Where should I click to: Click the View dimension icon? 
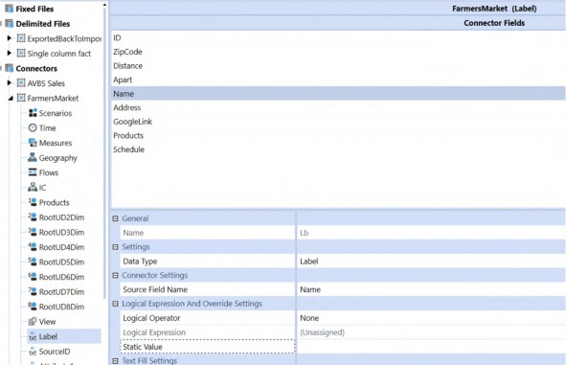tap(33, 321)
